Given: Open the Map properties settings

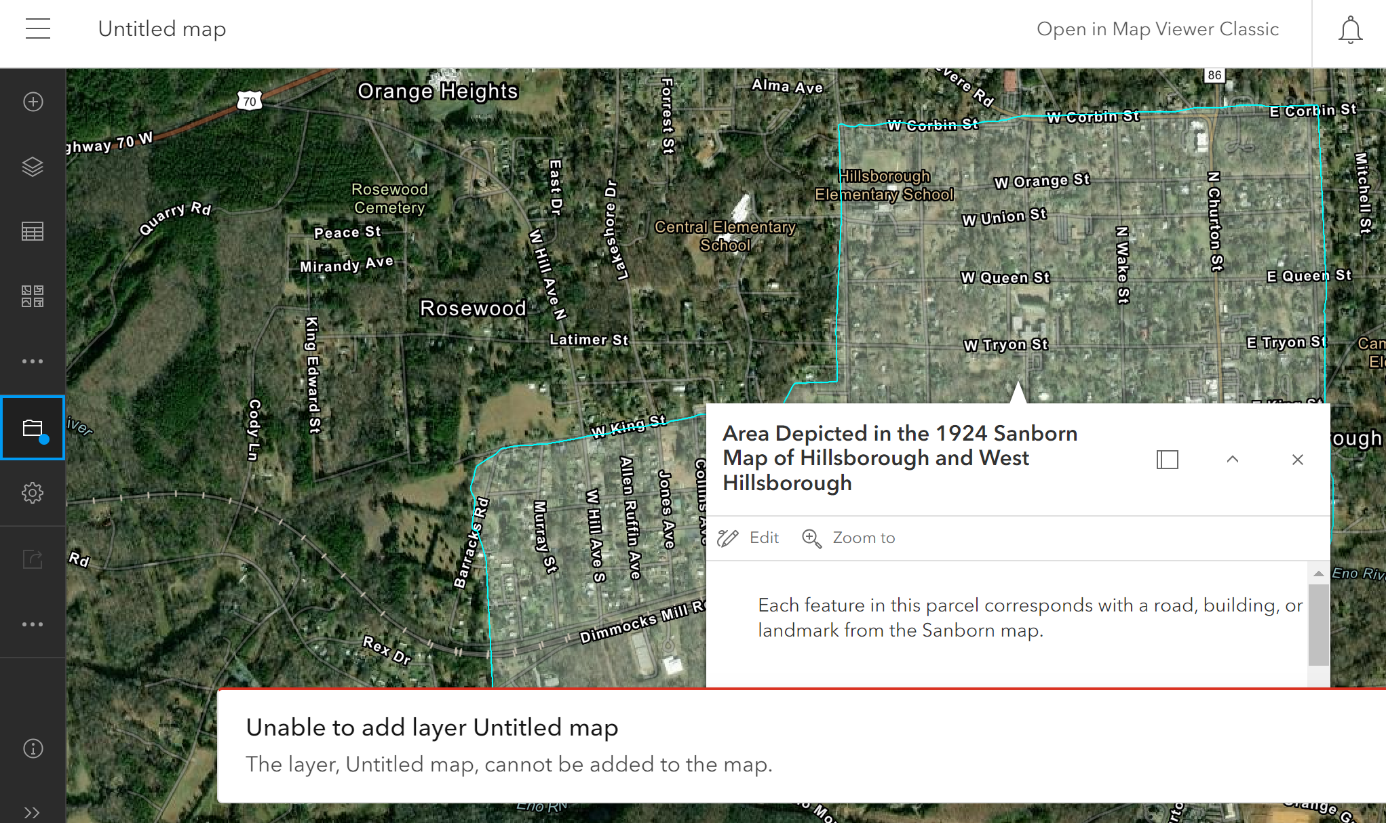Looking at the screenshot, I should tap(33, 493).
